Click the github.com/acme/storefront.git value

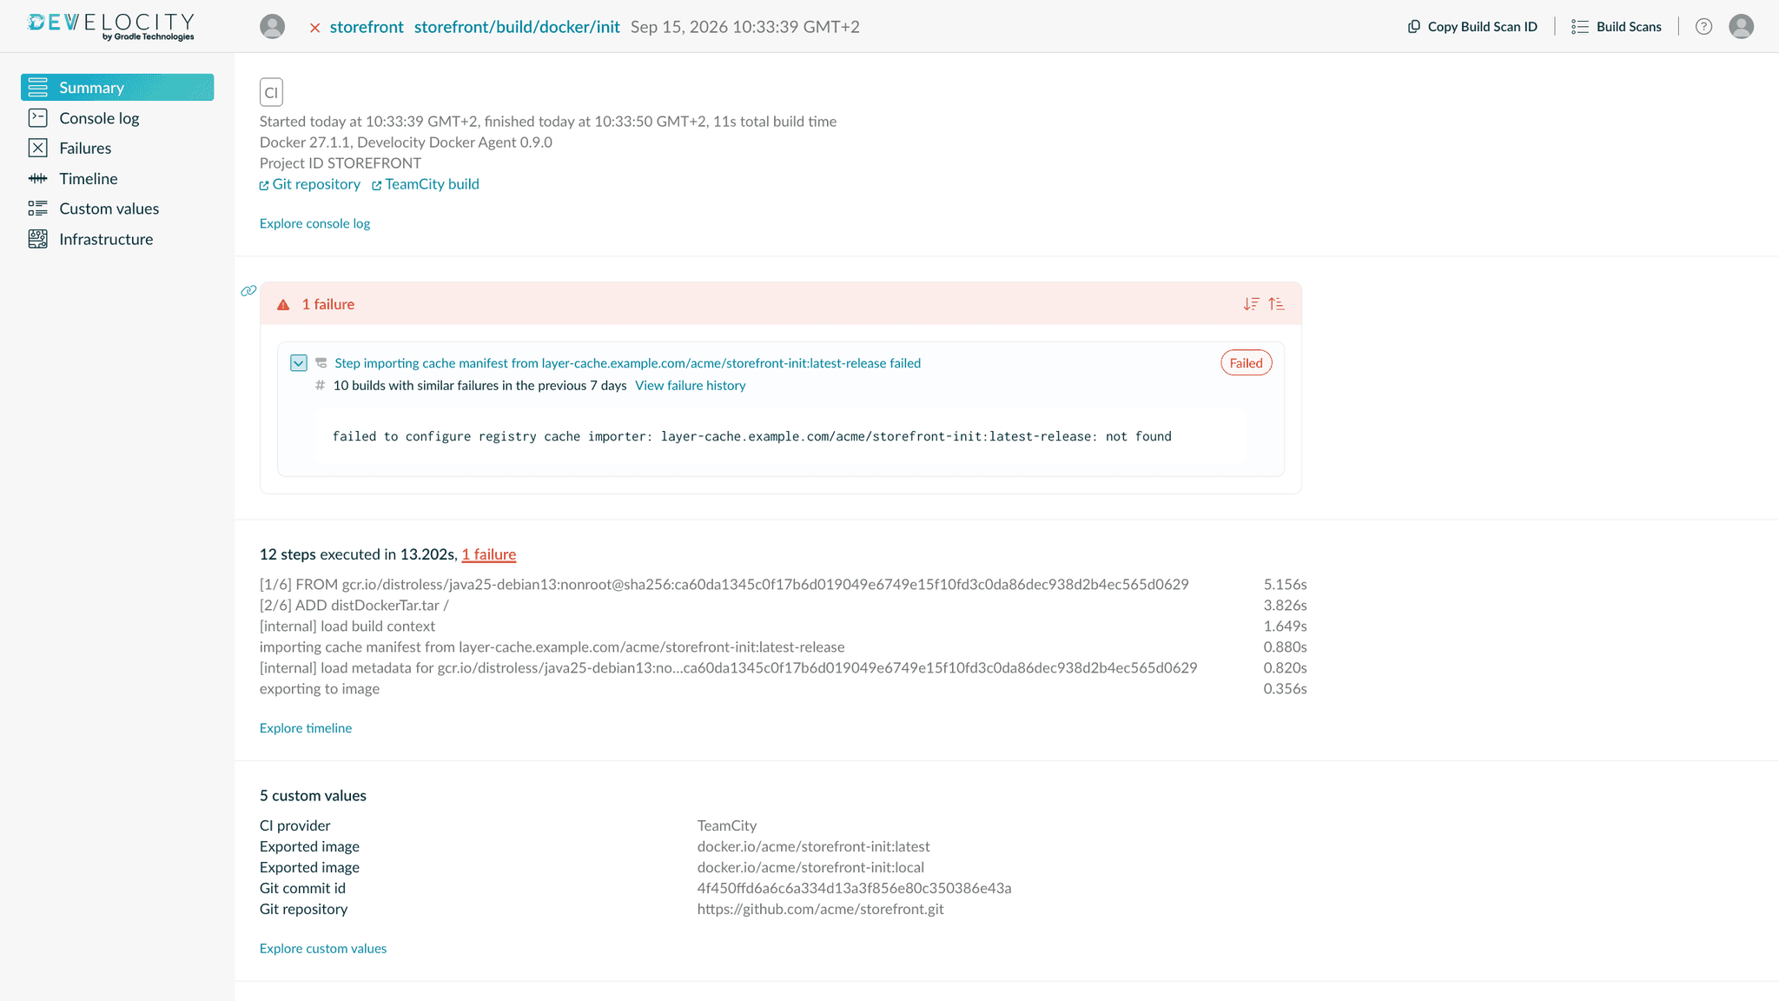[x=820, y=909]
